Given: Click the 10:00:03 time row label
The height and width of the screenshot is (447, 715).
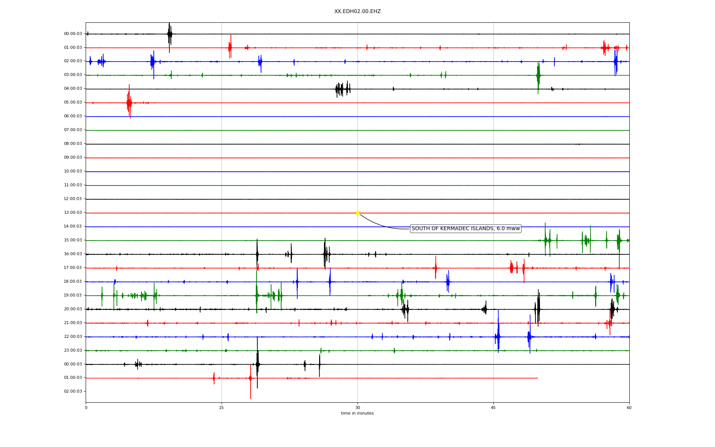Looking at the screenshot, I should click(73, 171).
